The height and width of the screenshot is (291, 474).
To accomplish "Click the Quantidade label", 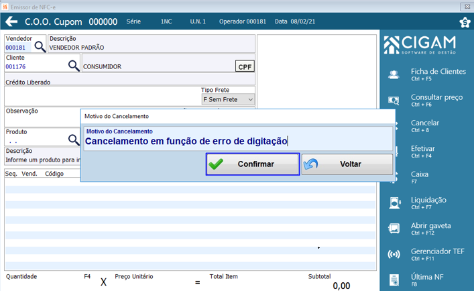I will 21,276.
